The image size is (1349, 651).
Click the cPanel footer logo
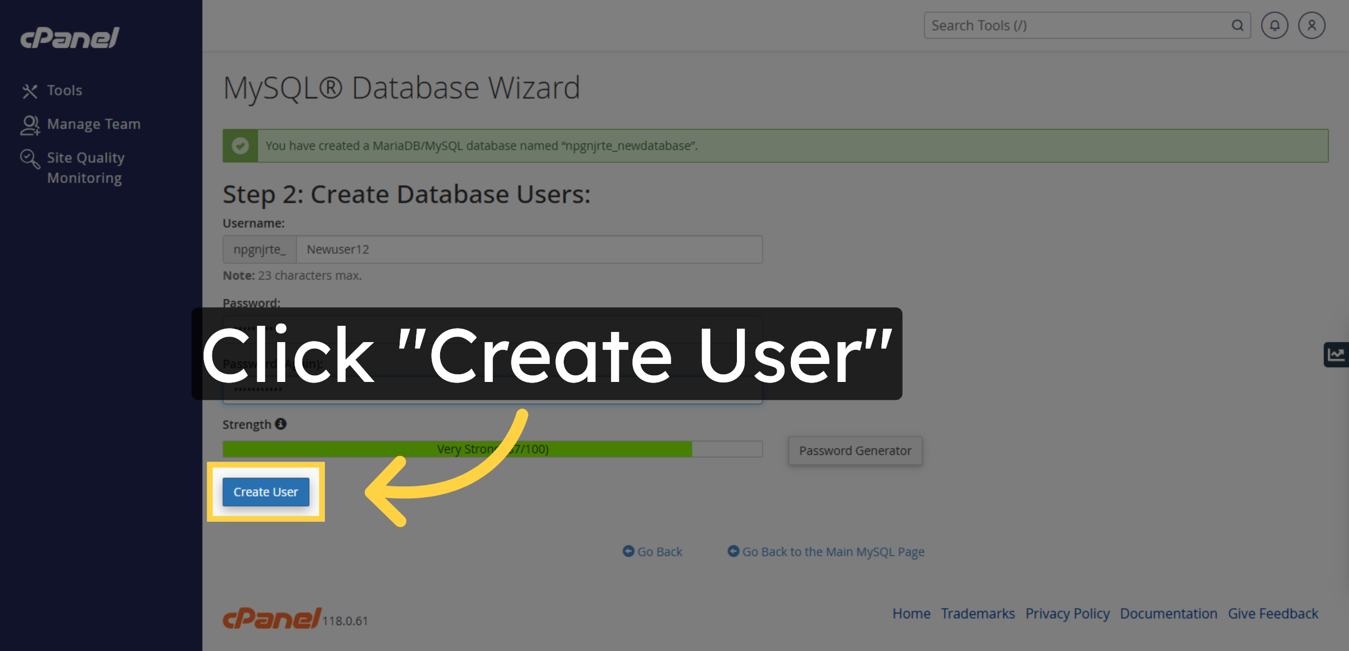pyautogui.click(x=271, y=619)
